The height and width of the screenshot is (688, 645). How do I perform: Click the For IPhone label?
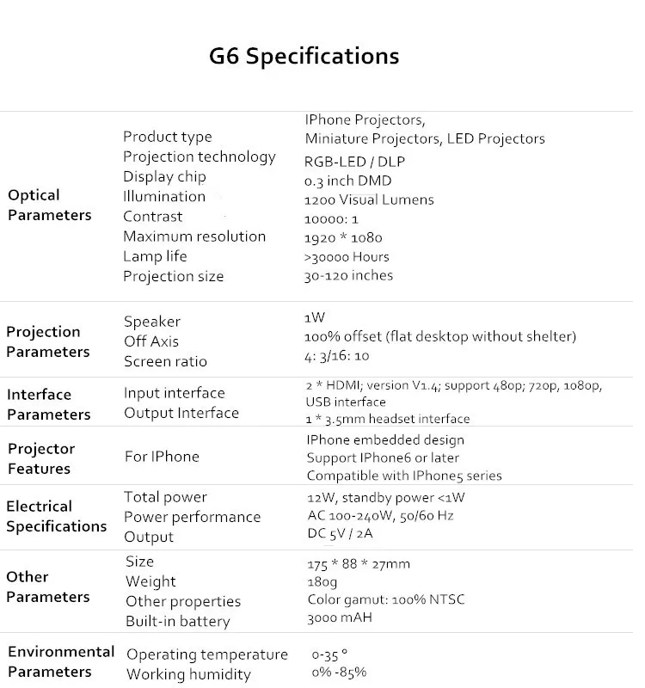pyautogui.click(x=161, y=457)
